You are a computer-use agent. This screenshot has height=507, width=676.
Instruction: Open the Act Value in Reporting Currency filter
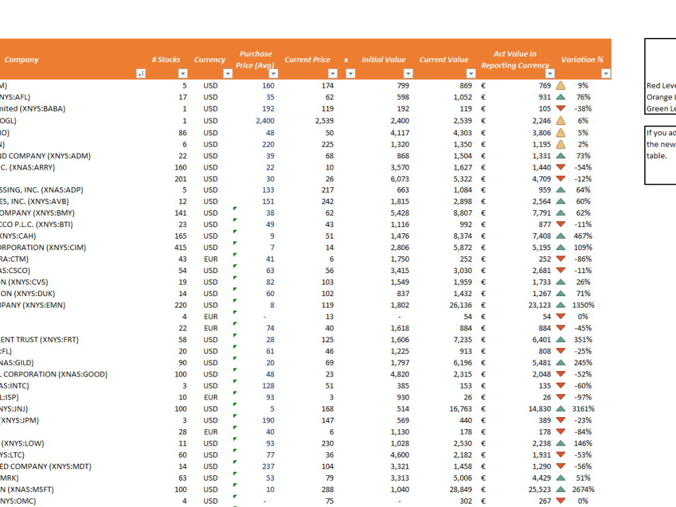coord(550,74)
